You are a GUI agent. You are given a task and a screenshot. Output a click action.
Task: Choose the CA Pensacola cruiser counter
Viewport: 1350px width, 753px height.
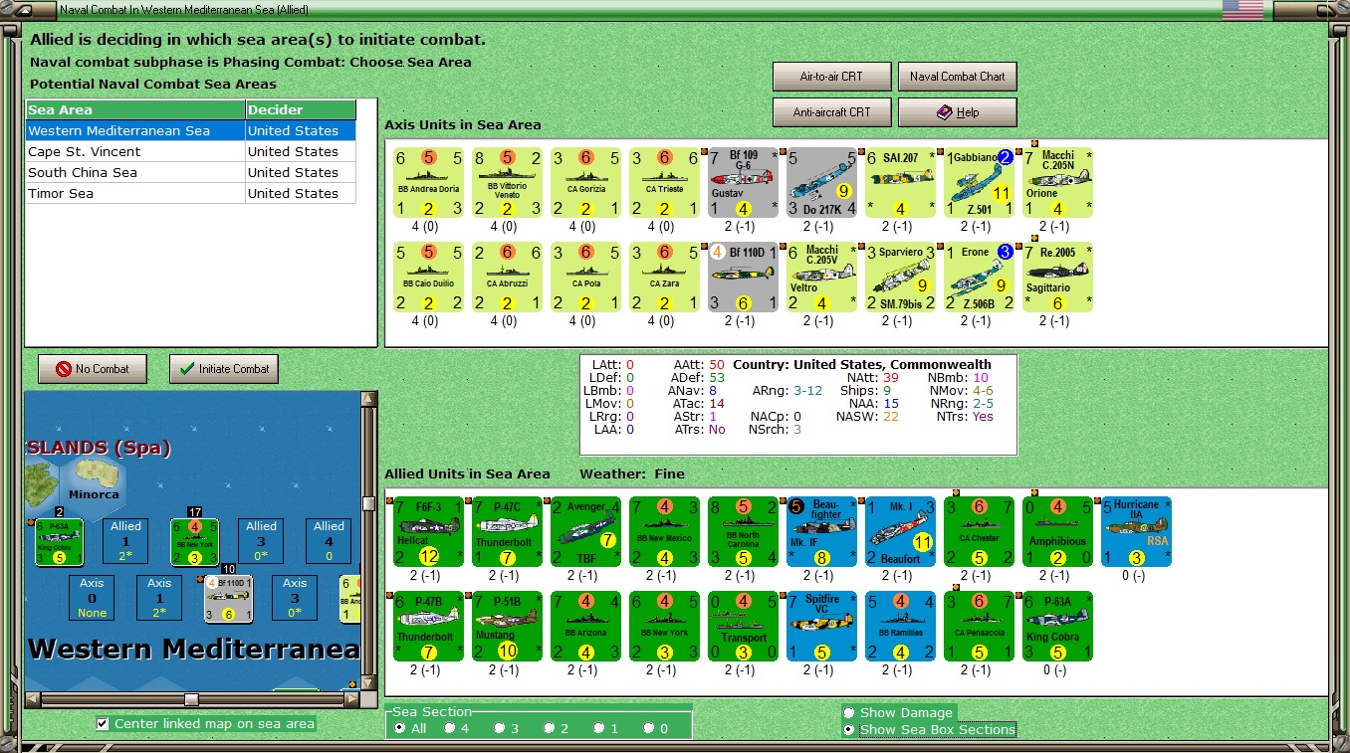pos(979,627)
